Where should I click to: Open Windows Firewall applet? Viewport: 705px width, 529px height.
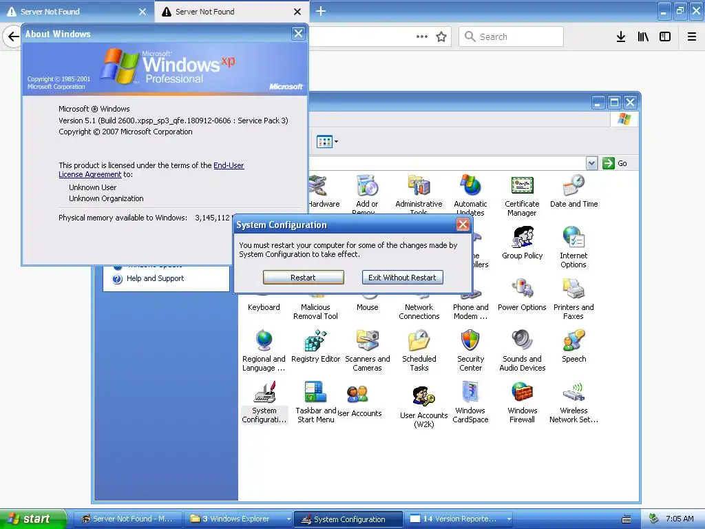point(522,402)
